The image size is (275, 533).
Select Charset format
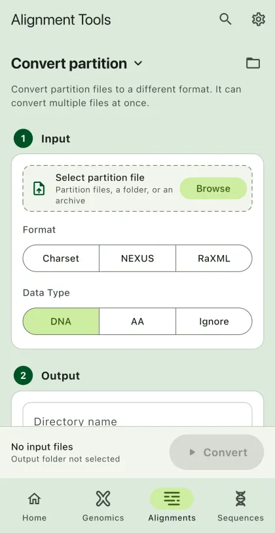[x=61, y=258]
